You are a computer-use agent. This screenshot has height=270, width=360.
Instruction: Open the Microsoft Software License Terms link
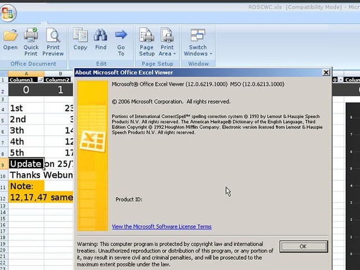pos(161,227)
